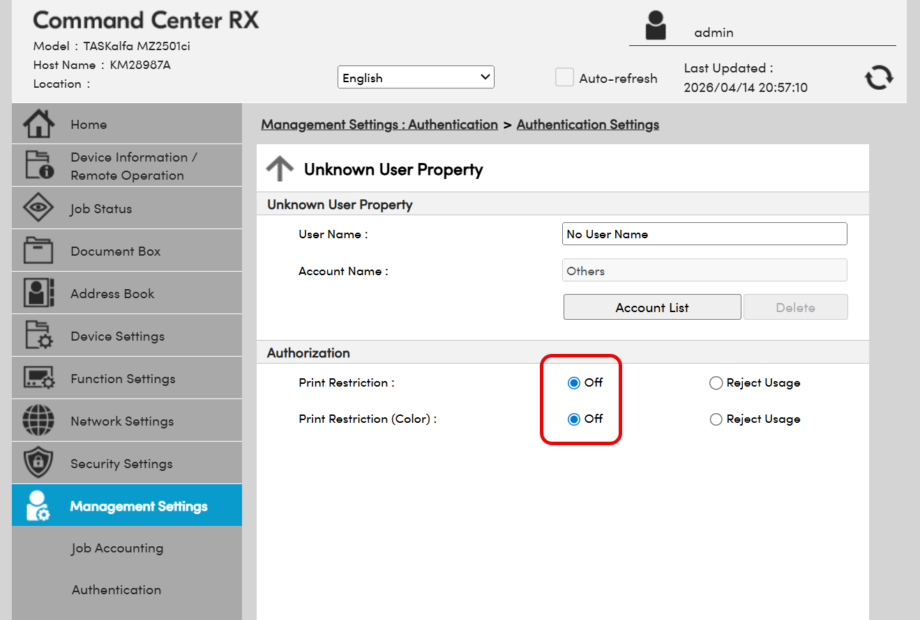Click the User Name text field

pyautogui.click(x=704, y=234)
